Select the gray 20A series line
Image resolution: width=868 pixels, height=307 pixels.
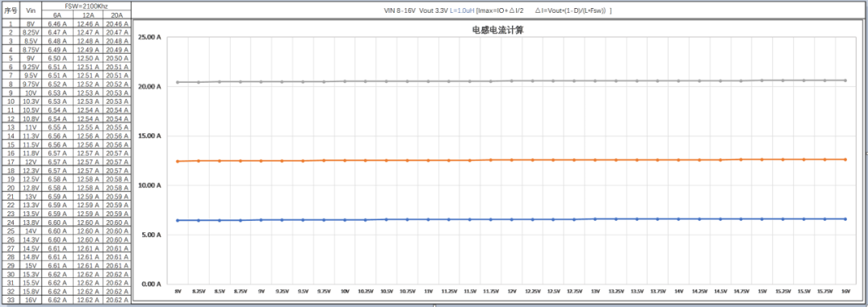click(511, 81)
